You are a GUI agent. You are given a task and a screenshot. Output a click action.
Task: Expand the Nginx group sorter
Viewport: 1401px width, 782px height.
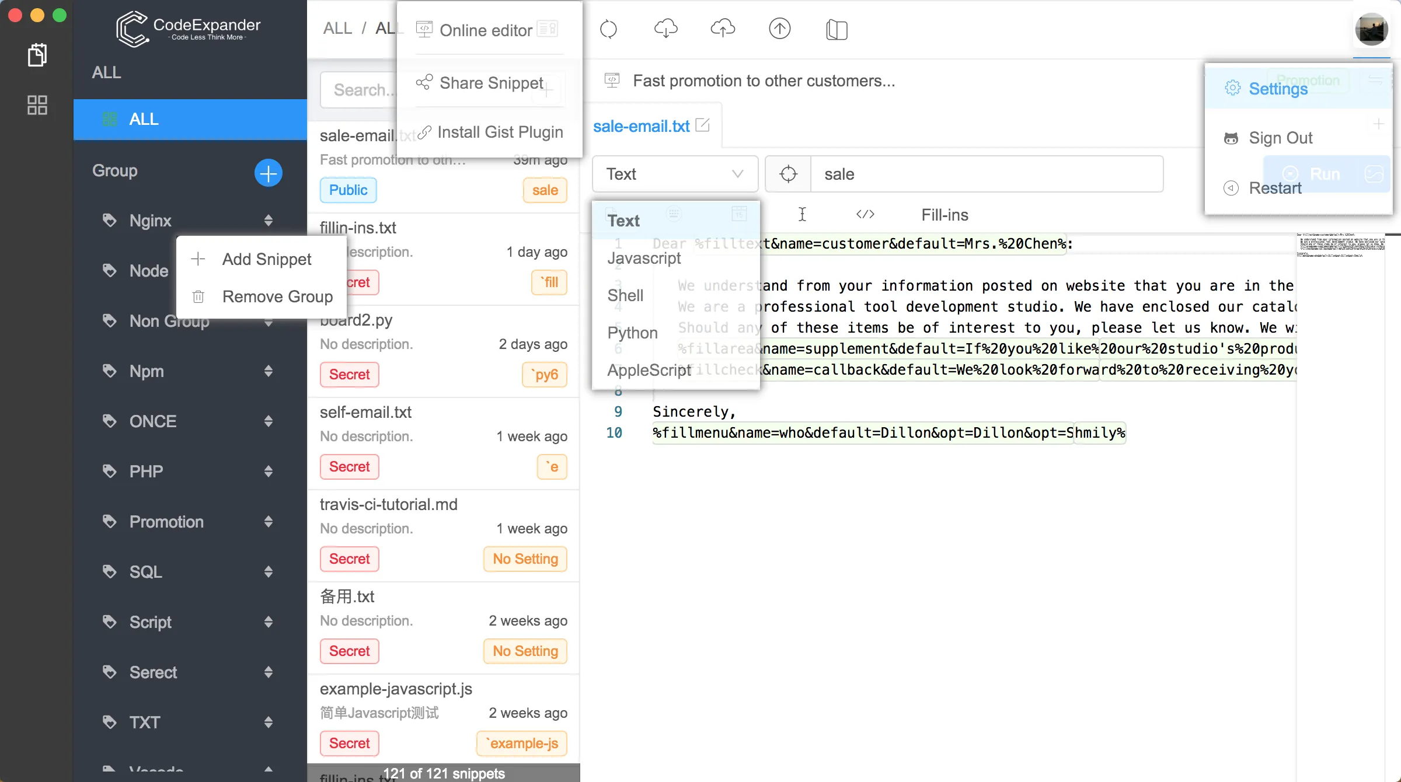click(x=269, y=220)
